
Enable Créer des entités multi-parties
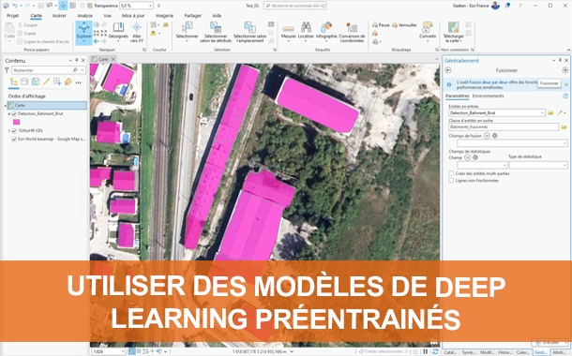pyautogui.click(x=451, y=173)
